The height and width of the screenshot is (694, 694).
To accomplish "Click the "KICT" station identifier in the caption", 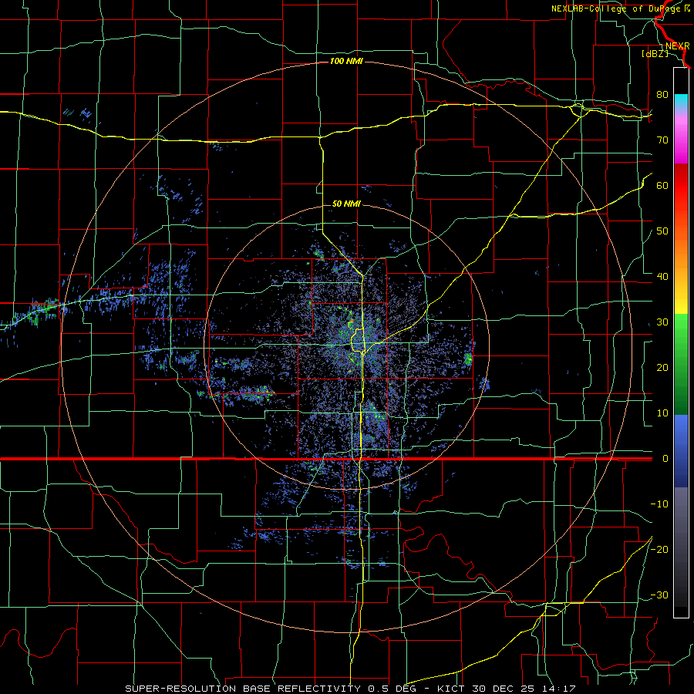I will 450,689.
